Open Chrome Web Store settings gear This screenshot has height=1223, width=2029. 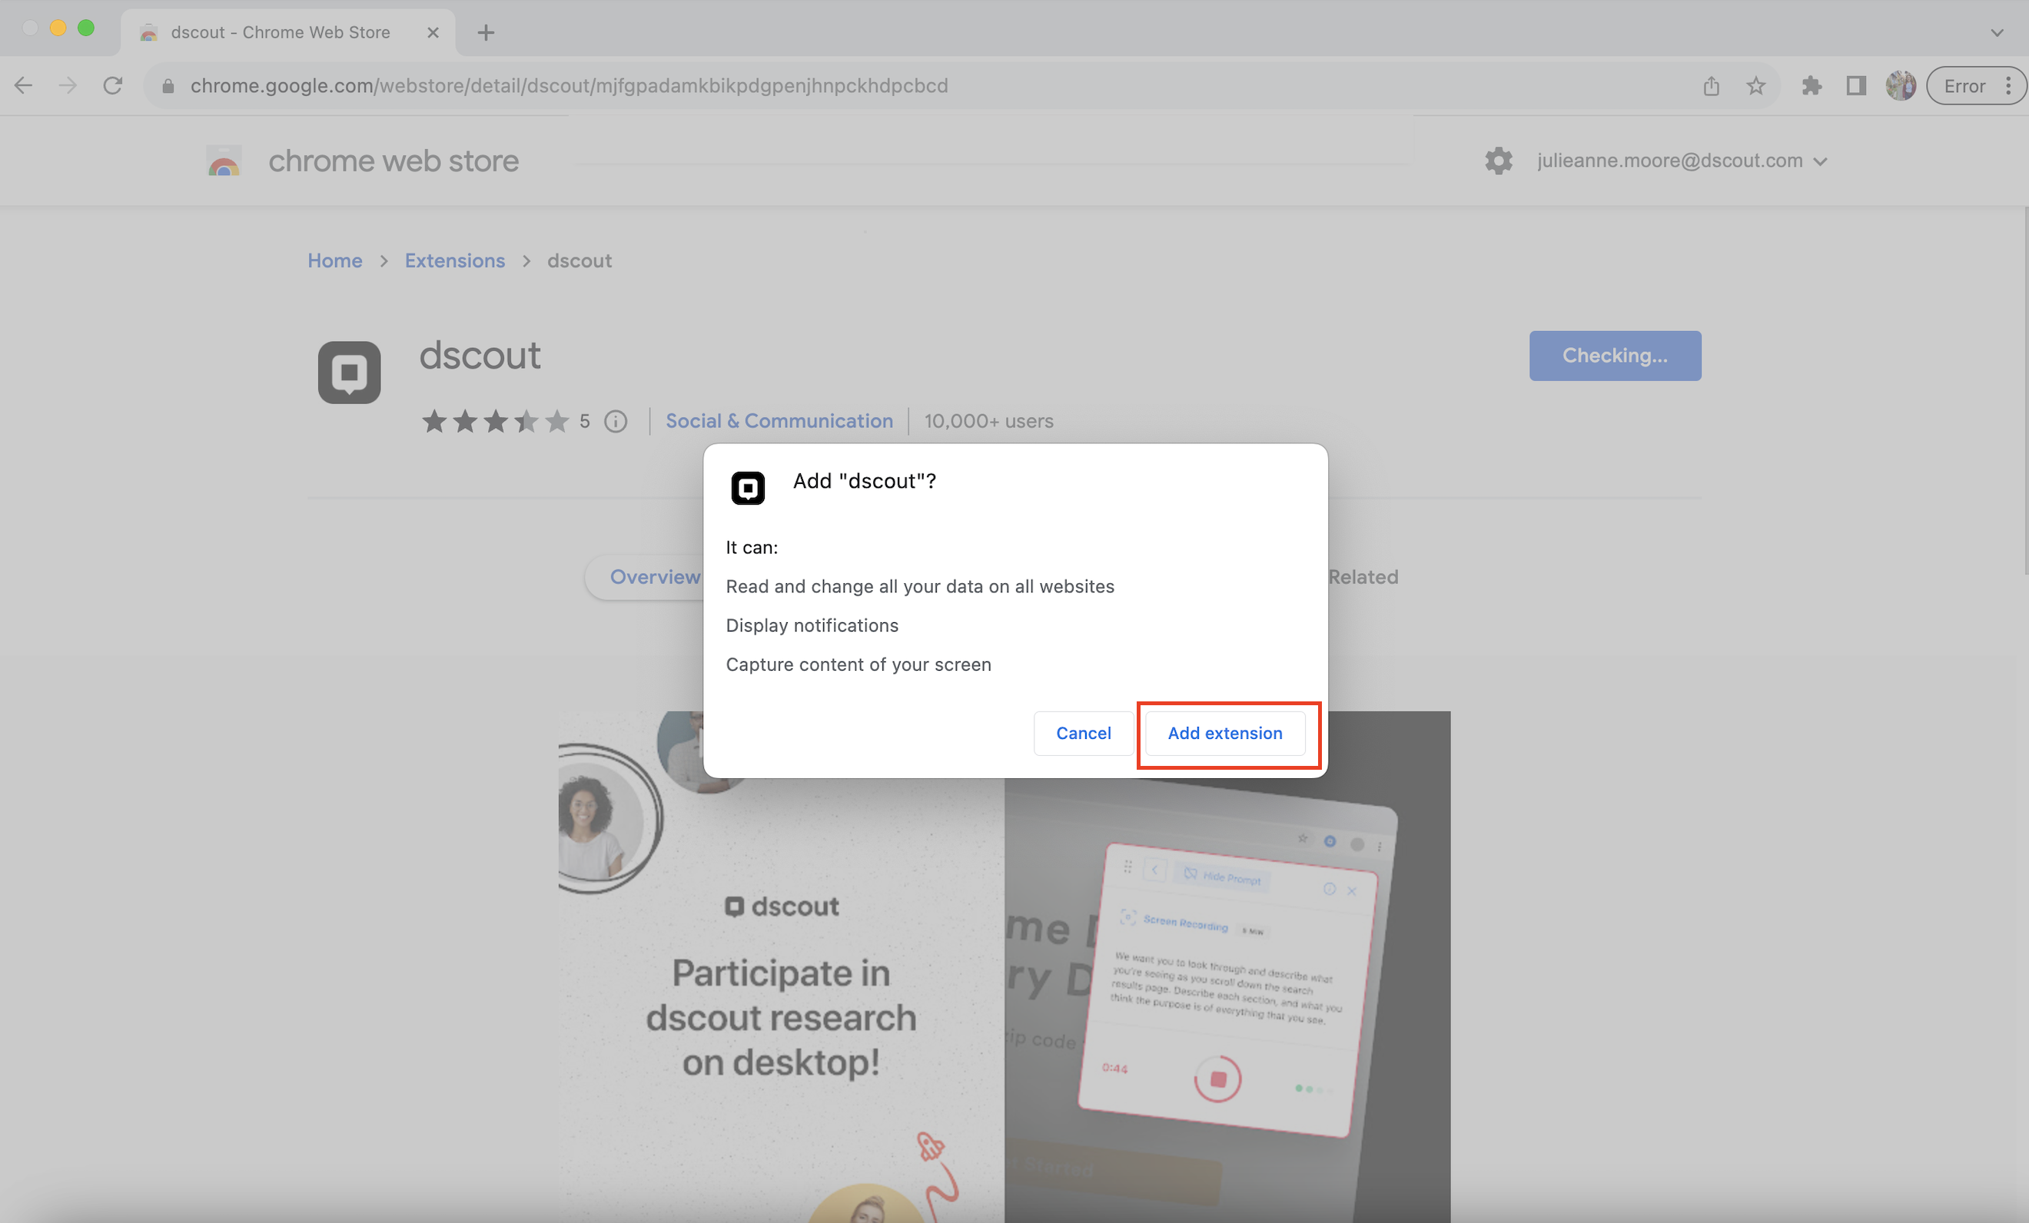(1499, 161)
